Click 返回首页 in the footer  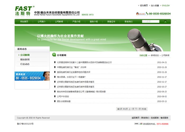136,118
